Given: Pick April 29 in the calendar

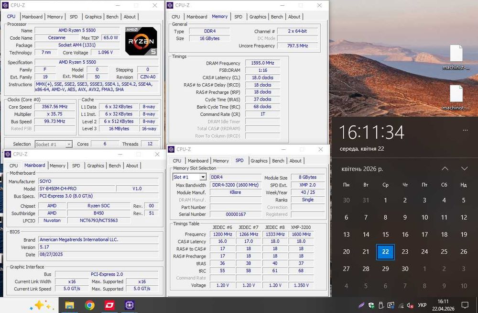Looking at the screenshot, I should click(x=385, y=268).
